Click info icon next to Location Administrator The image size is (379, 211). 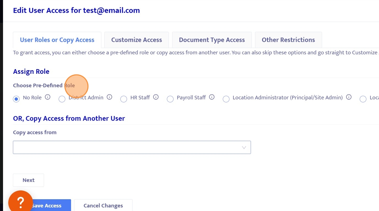click(x=349, y=97)
